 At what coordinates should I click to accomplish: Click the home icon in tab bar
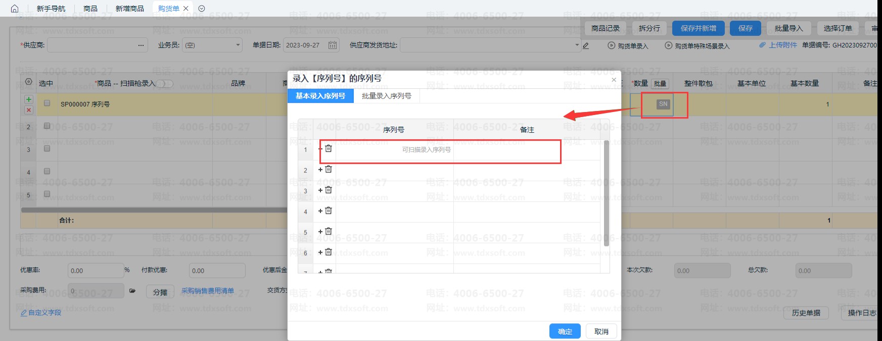coord(15,9)
